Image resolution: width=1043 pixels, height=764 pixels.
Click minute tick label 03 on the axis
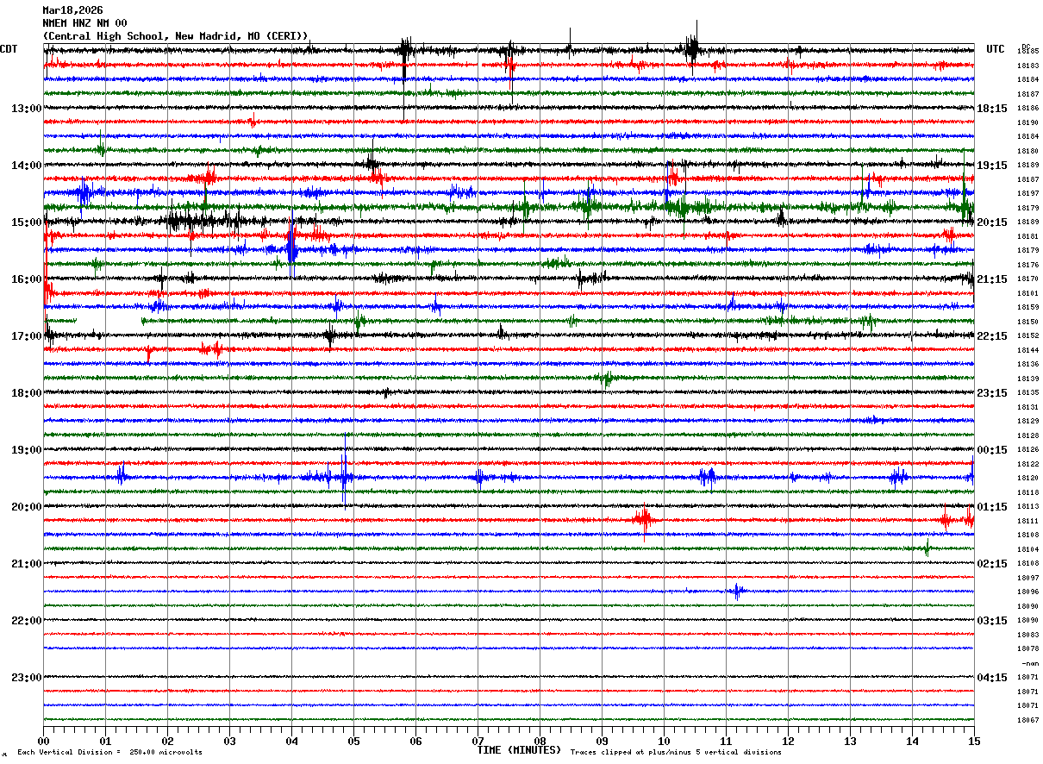229,741
